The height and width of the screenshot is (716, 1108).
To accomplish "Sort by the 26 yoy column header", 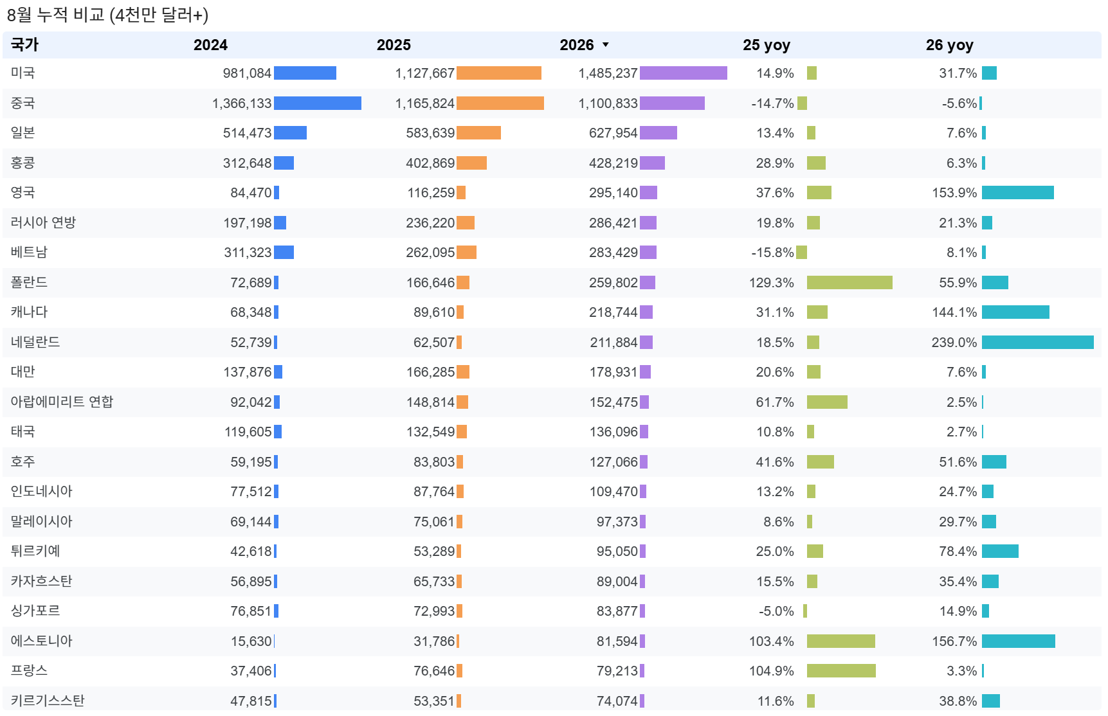I will pos(950,45).
